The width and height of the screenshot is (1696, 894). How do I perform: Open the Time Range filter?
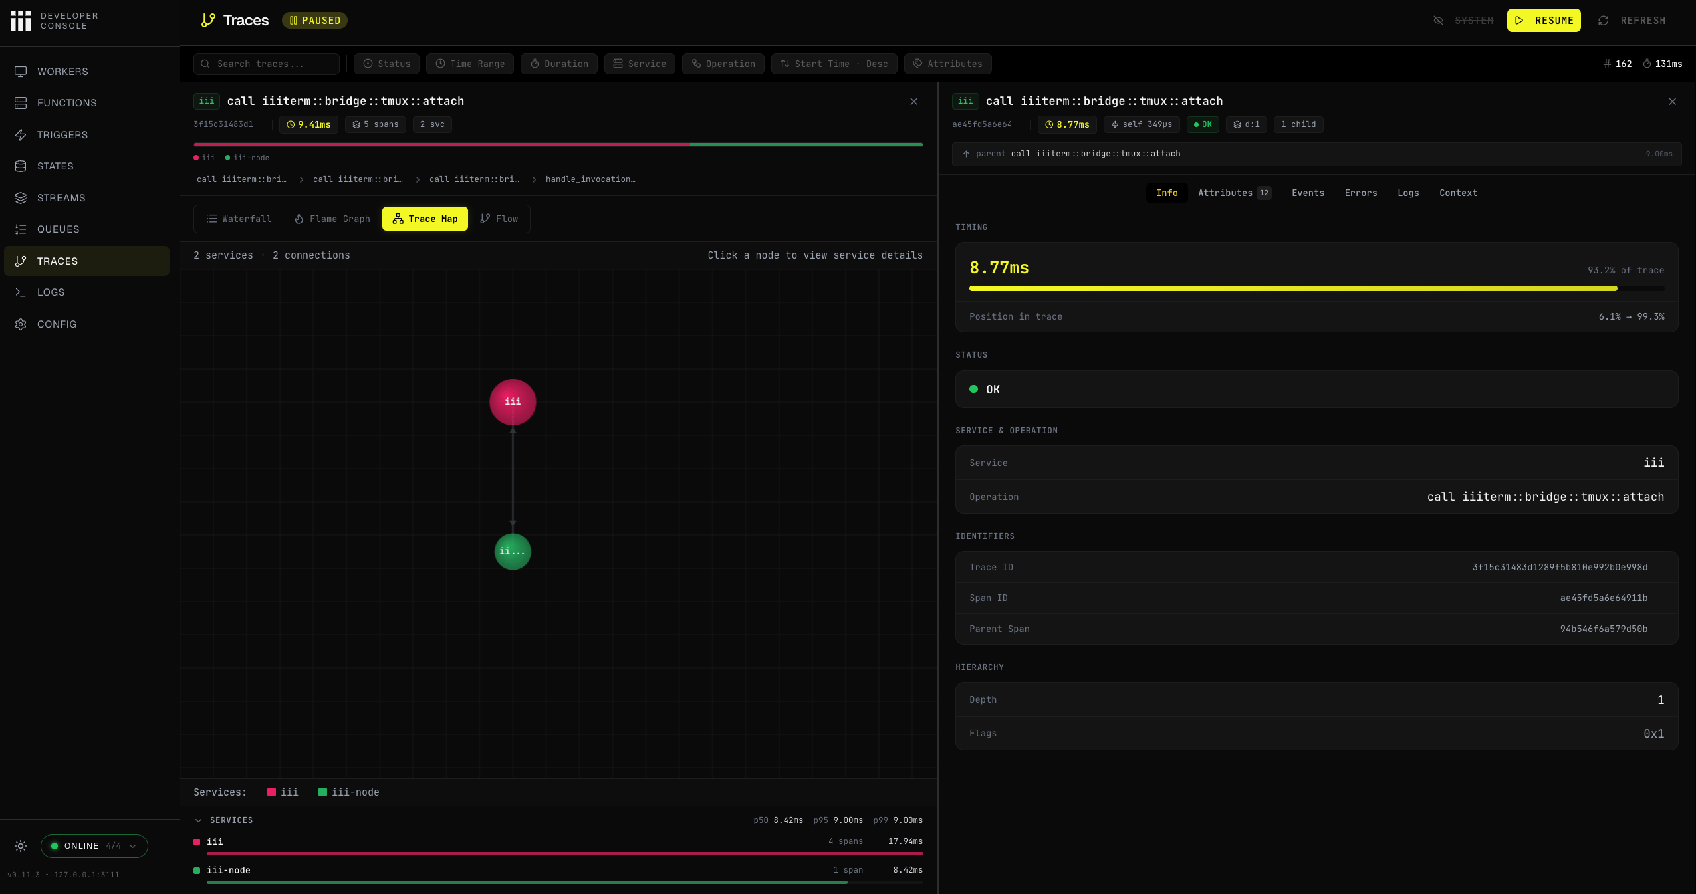tap(470, 64)
